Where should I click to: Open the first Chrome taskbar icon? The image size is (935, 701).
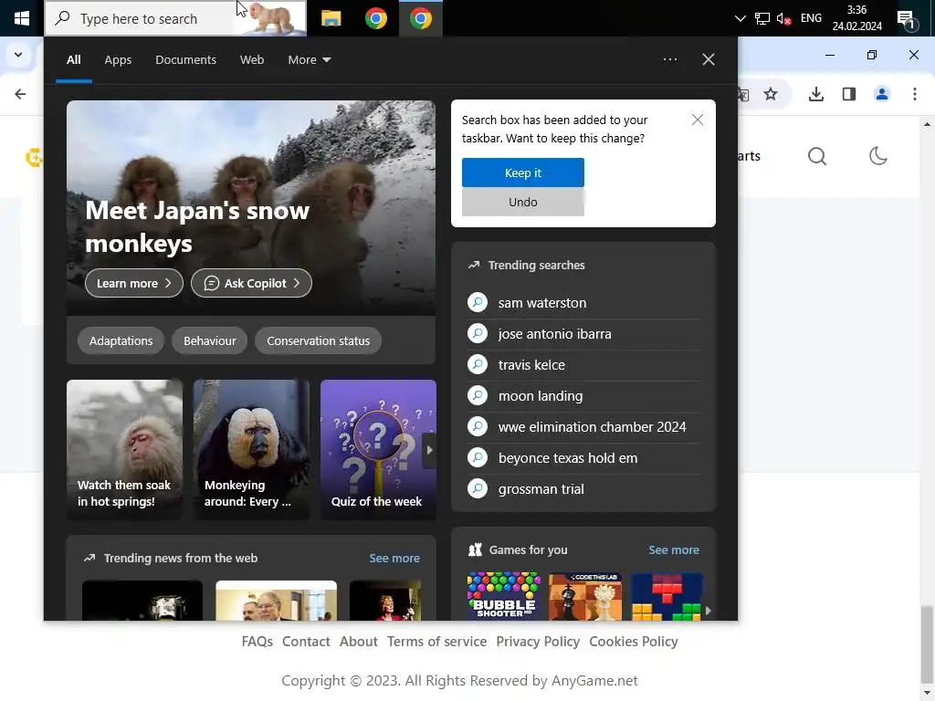[x=375, y=18]
